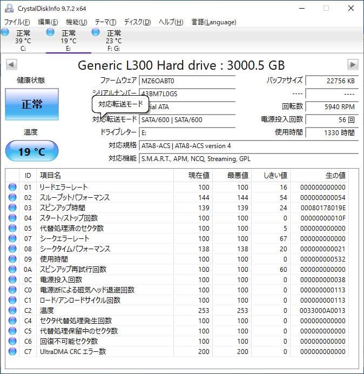Open the 編集(E) menu

pos(48,22)
